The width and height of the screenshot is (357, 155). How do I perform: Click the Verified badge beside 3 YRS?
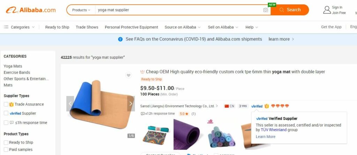point(257,106)
